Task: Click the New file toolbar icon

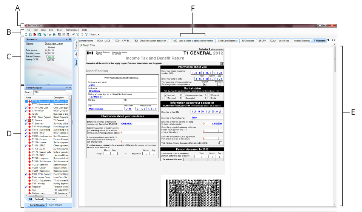Action: tap(26, 34)
